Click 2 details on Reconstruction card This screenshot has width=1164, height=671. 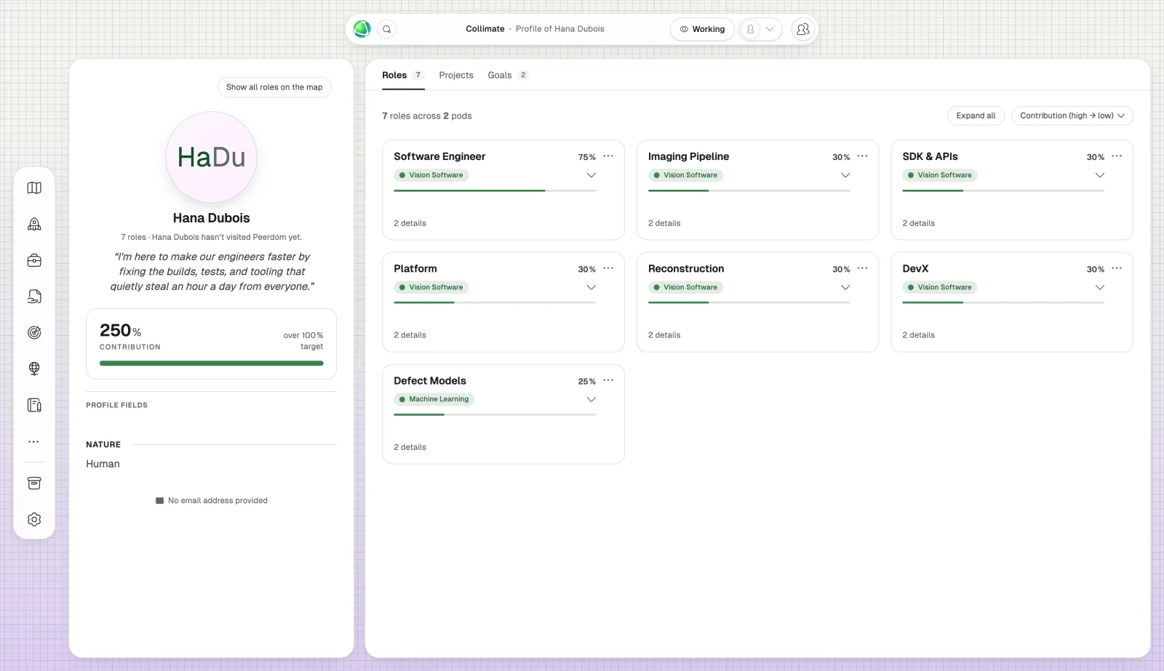point(664,335)
